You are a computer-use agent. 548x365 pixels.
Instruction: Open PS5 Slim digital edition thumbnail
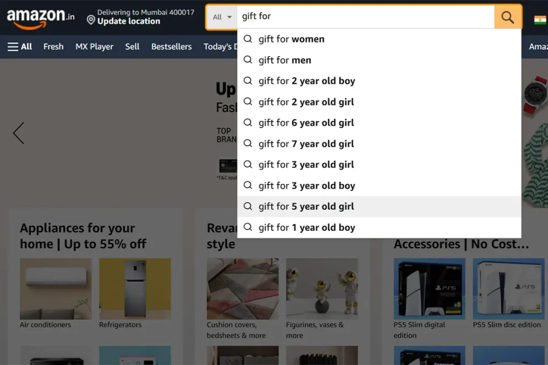pos(429,289)
